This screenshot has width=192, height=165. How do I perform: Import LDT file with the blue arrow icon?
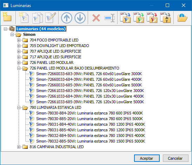[x=125, y=18]
